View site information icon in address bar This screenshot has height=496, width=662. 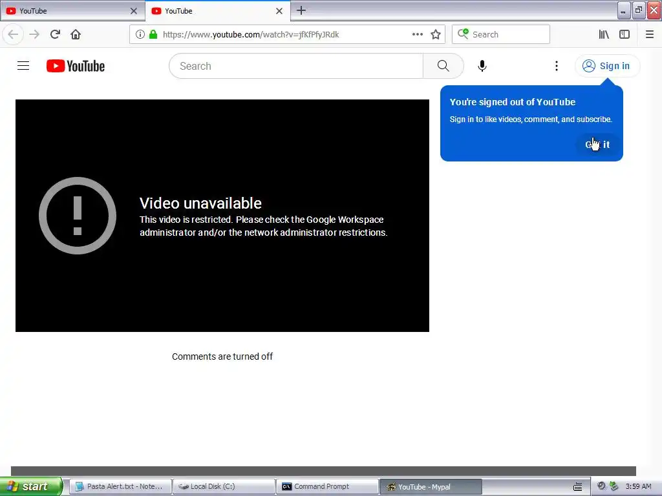pyautogui.click(x=140, y=35)
